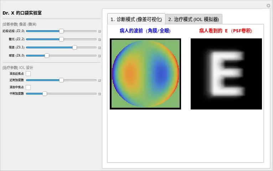Click the 近视/远视 (Z2,0) slider handle
The height and width of the screenshot is (171, 273).
61,31
